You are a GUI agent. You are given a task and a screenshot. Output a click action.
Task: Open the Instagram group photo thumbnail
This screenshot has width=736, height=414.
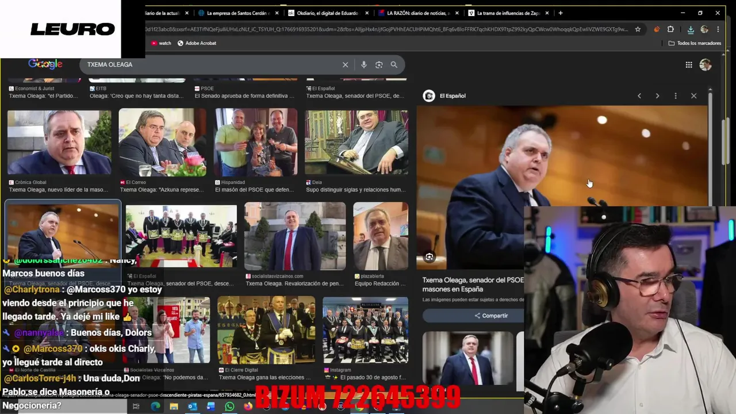click(x=365, y=330)
